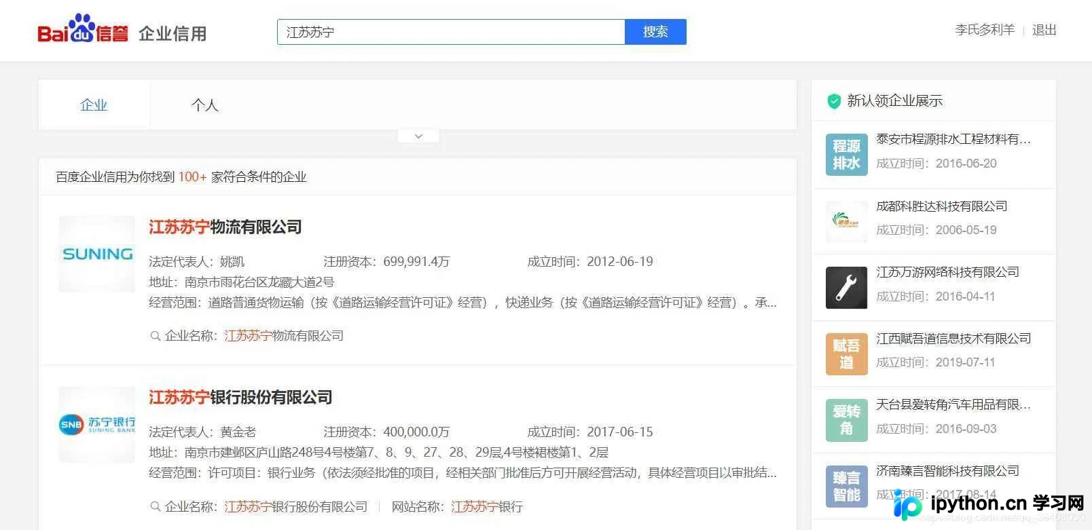Switch to the 企业 tab

[94, 105]
